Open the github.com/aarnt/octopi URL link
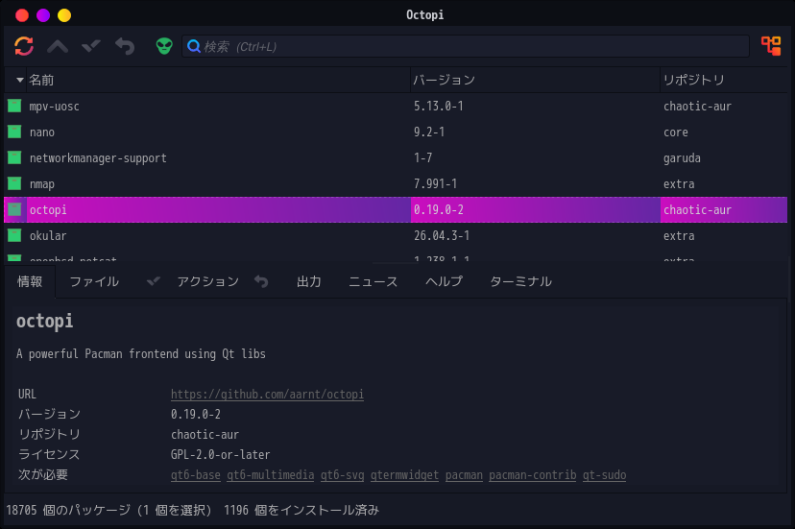The width and height of the screenshot is (795, 529). click(267, 394)
